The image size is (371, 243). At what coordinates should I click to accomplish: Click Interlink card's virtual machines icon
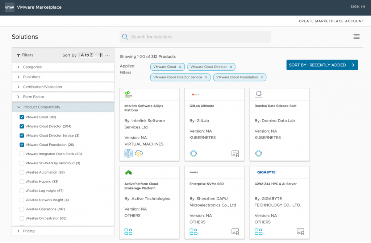pos(128,153)
